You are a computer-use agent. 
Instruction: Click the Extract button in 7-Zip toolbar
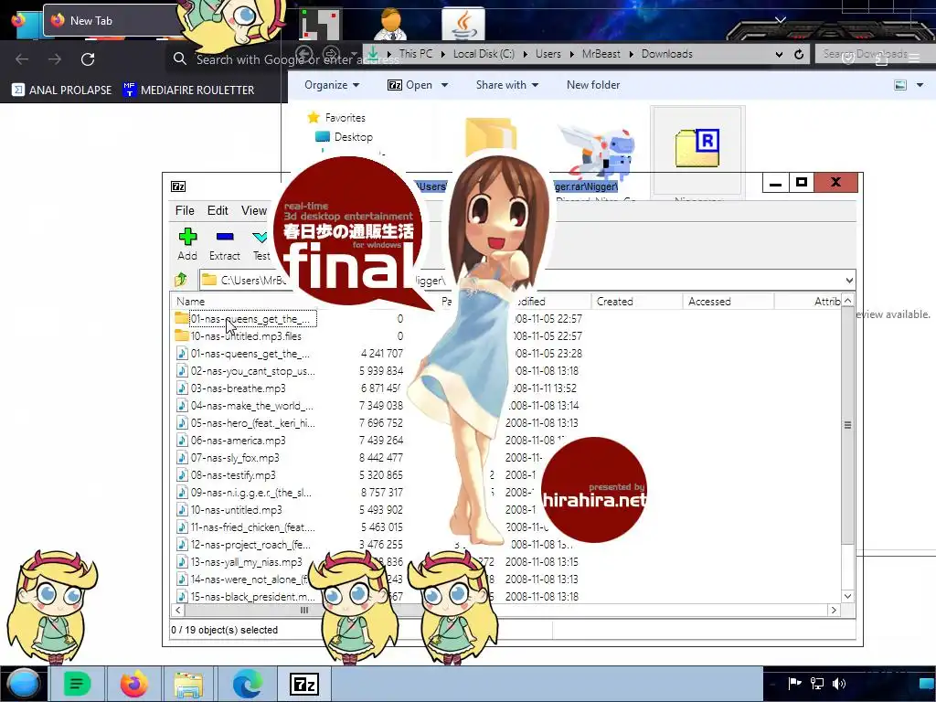(x=225, y=244)
